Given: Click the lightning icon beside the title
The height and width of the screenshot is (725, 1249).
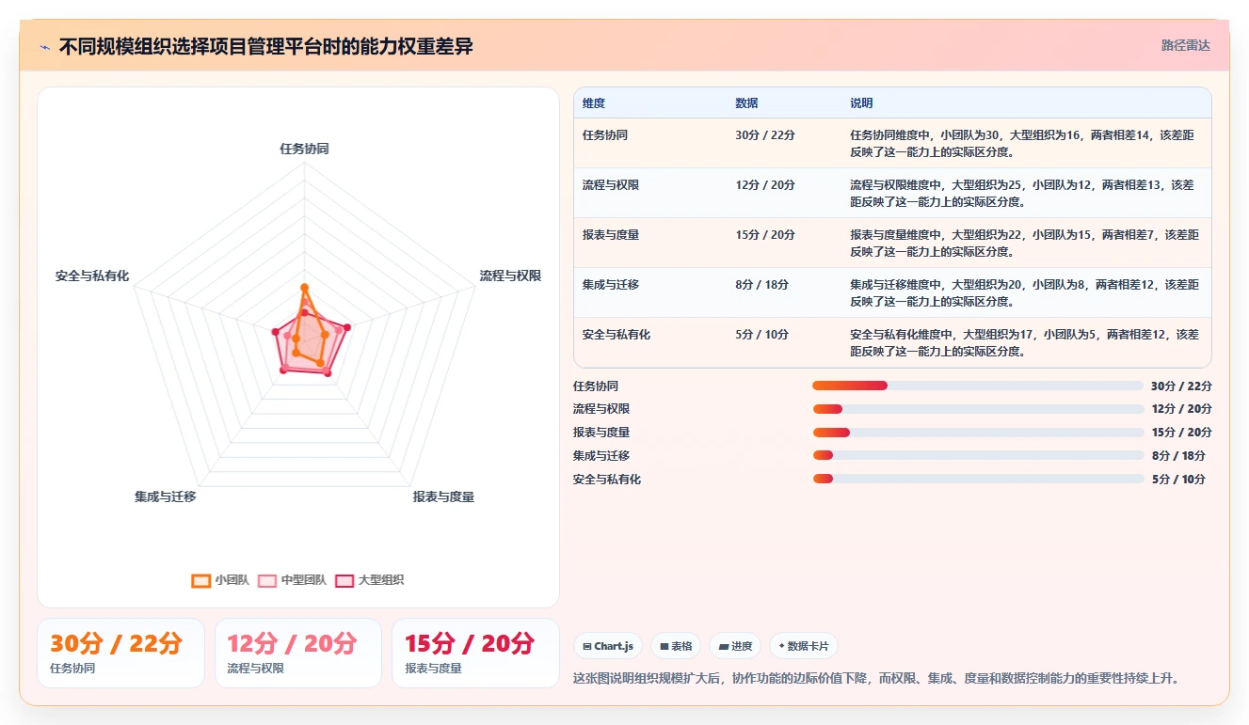Looking at the screenshot, I should [x=44, y=47].
